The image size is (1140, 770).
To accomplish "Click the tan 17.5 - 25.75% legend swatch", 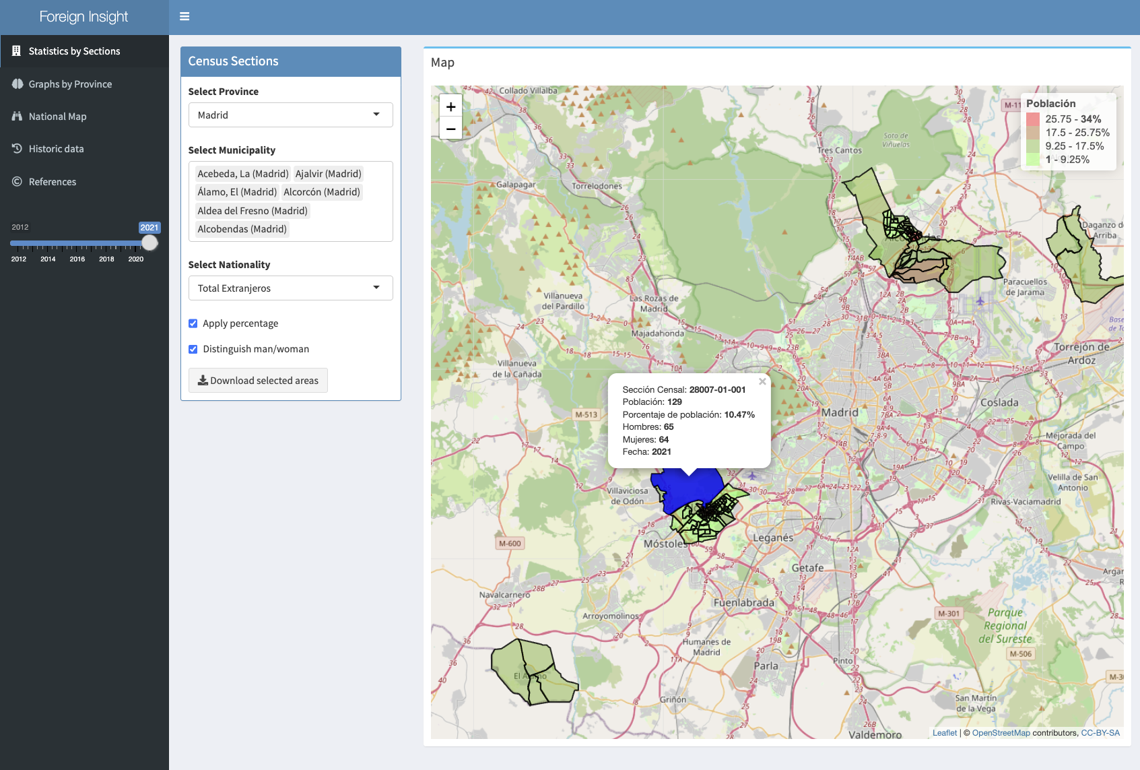I will point(1033,133).
